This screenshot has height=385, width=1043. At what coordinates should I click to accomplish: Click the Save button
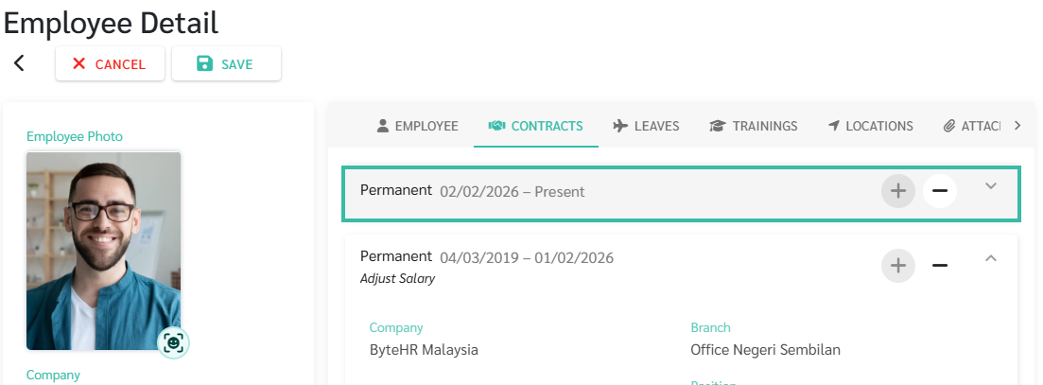[x=226, y=63]
